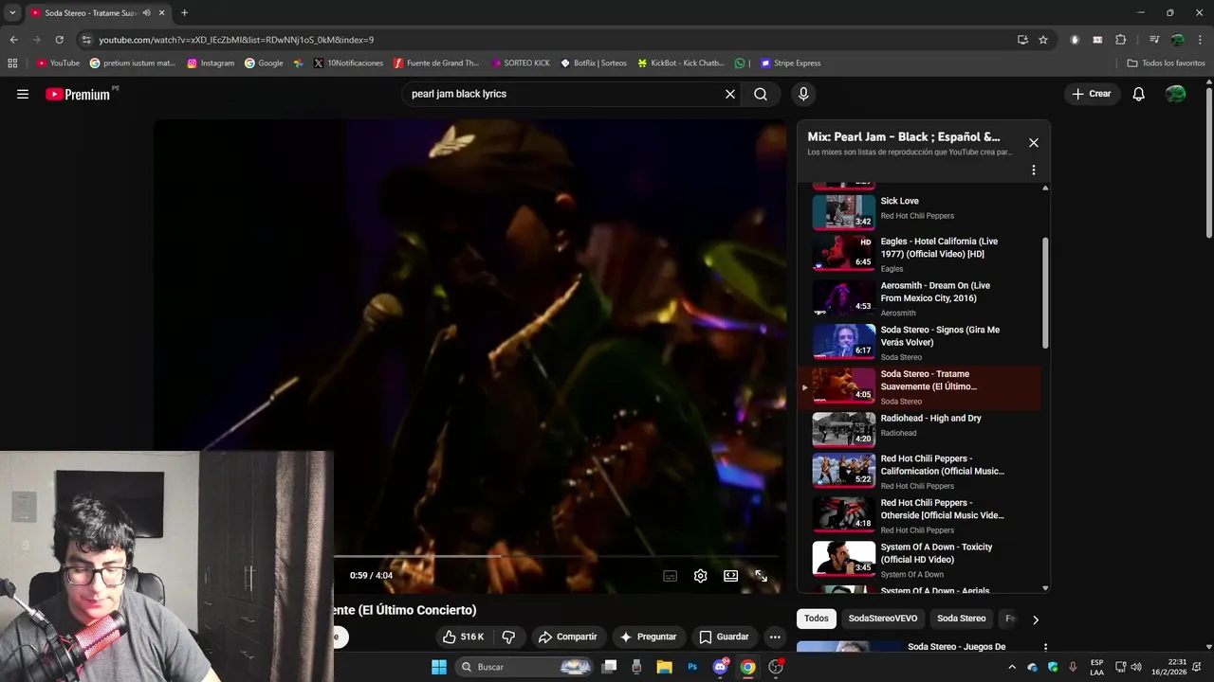Viewport: 1214px width, 682px height.
Task: Save the video with the Guardar button
Action: coord(724,637)
